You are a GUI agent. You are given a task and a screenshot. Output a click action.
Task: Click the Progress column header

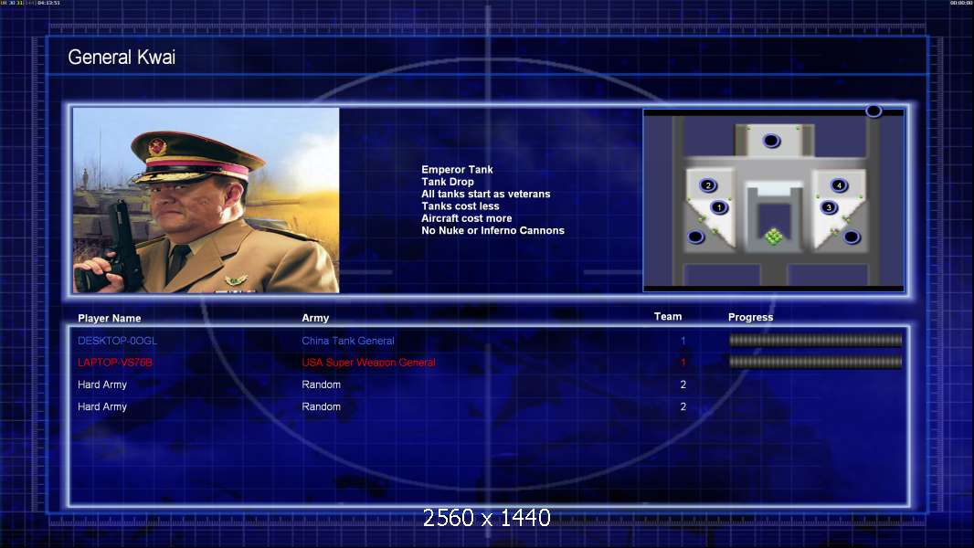tap(750, 317)
